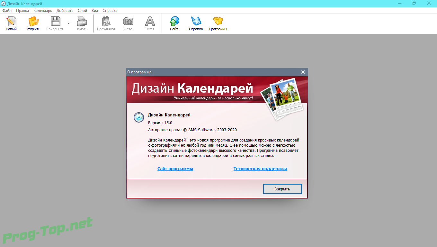
Task: Click the AMS Software copyright line
Action: pyautogui.click(x=192, y=130)
